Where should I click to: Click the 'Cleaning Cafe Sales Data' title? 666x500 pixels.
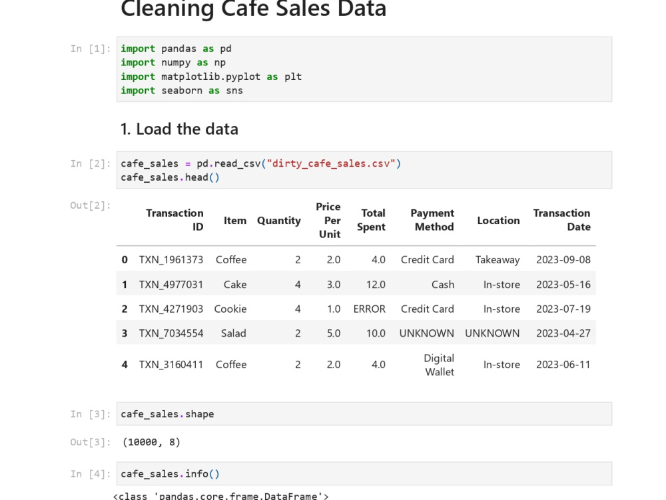tap(254, 9)
